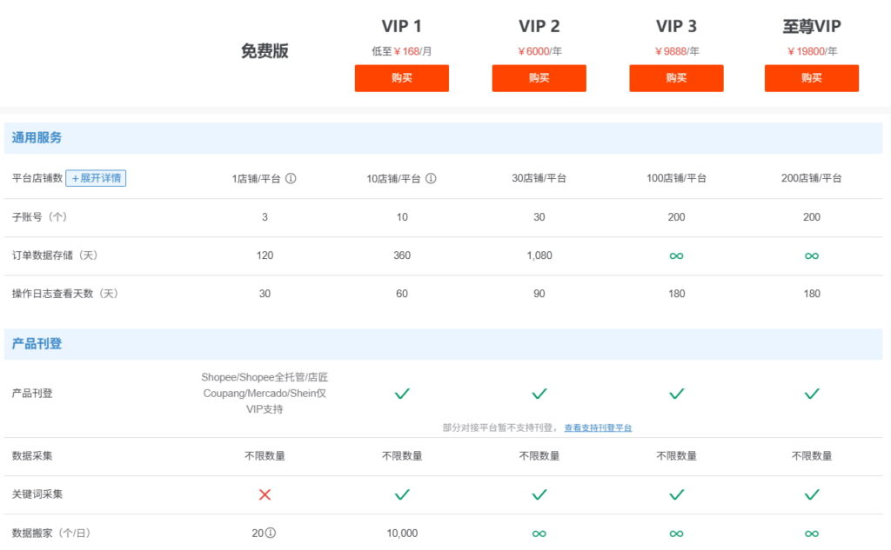
Task: Click info icon beside 免费版 1店铺/平台
Action: coord(291,178)
